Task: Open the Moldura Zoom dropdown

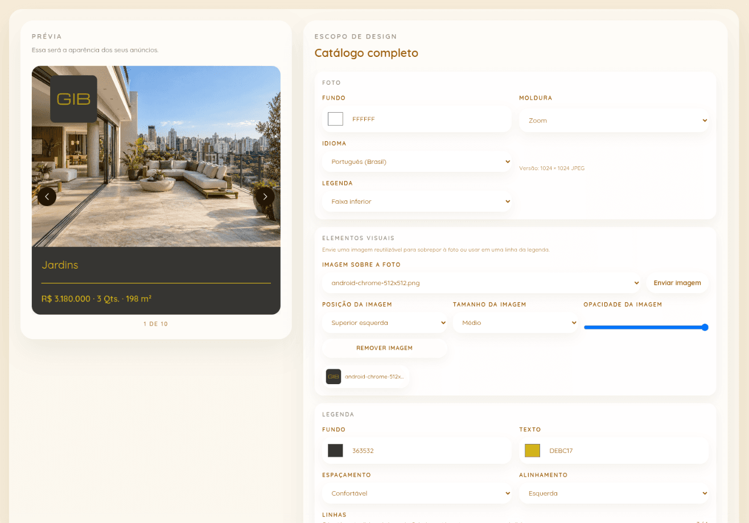Action: point(614,120)
